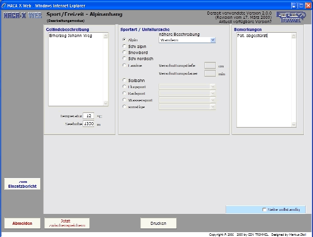Maximize the Internet Explorer window

301,5
